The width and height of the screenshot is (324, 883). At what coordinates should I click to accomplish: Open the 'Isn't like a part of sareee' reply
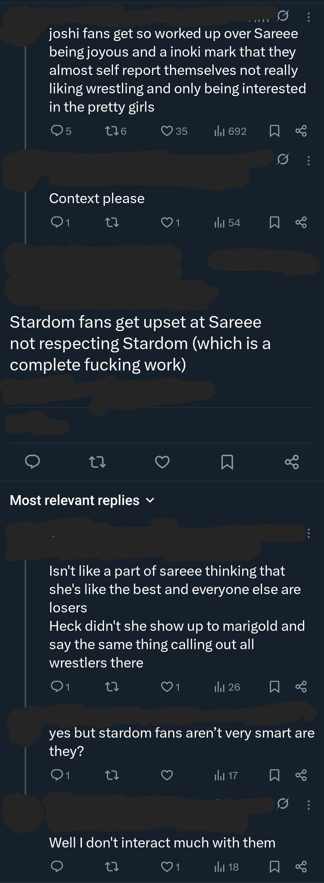click(x=175, y=616)
